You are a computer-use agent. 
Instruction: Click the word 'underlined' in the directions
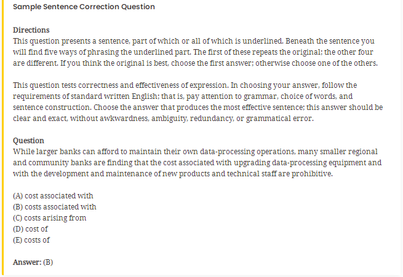point(263,41)
